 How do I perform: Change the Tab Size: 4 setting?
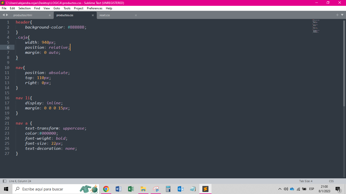tap(306, 181)
